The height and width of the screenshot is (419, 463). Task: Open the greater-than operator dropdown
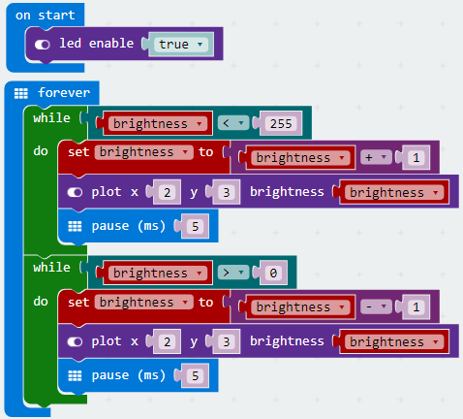click(233, 273)
